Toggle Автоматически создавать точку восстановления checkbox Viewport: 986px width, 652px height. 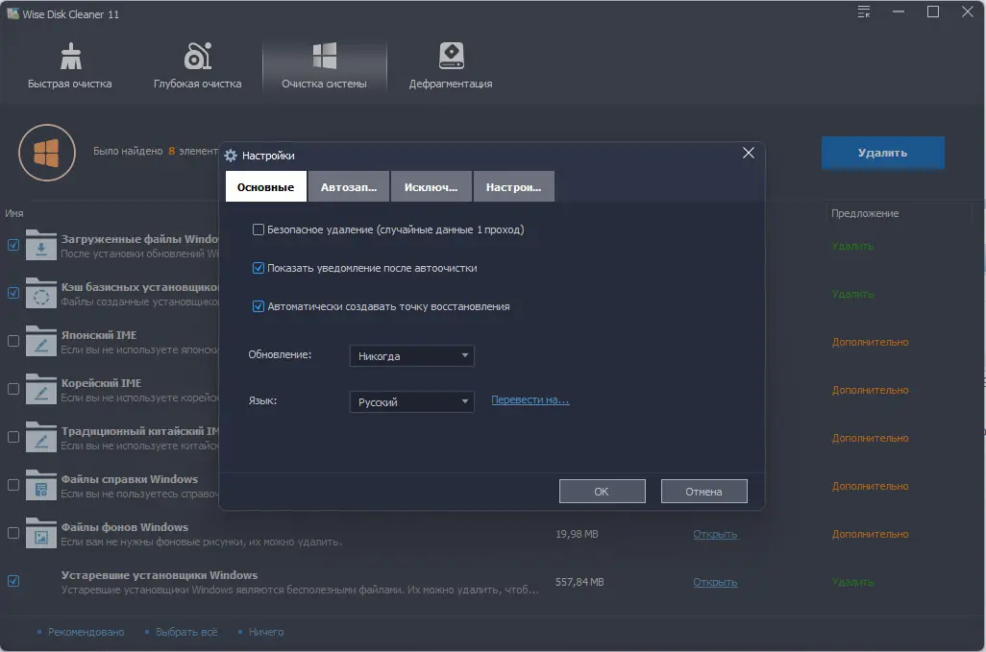click(x=258, y=306)
